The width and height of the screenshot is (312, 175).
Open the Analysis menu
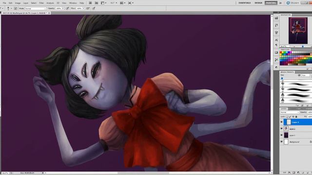50,3
